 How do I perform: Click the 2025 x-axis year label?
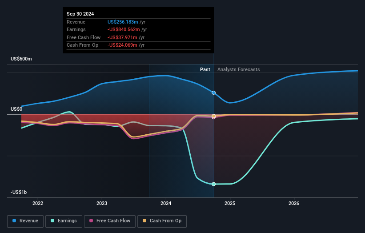(230, 203)
